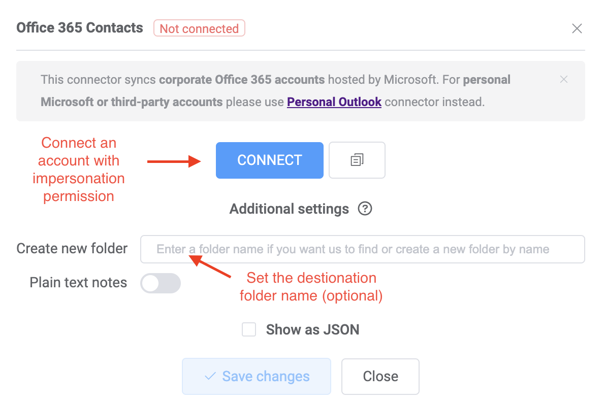
Task: Select the Office 365 Contacts title
Action: (79, 28)
